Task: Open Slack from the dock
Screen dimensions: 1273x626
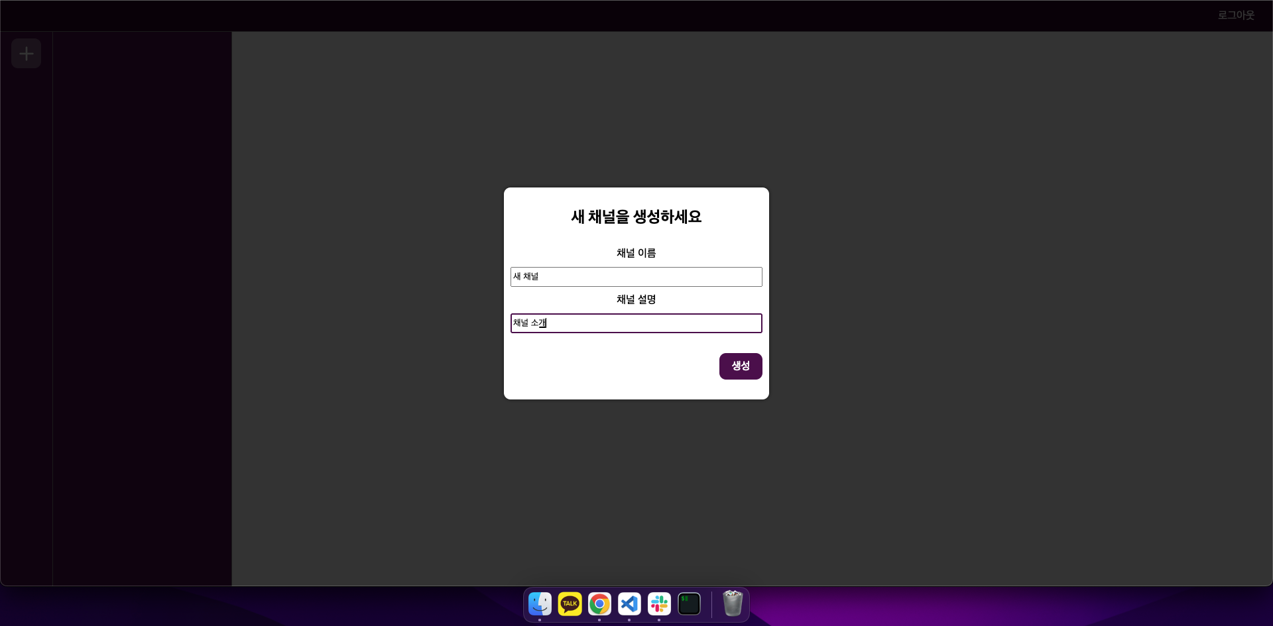Action: click(658, 603)
